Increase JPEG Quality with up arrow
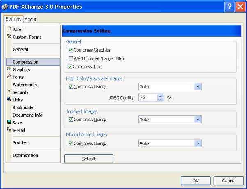The image size is (247, 189). click(160, 96)
